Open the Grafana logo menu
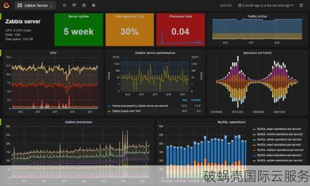Image resolution: width=310 pixels, height=186 pixels. tap(6, 5)
